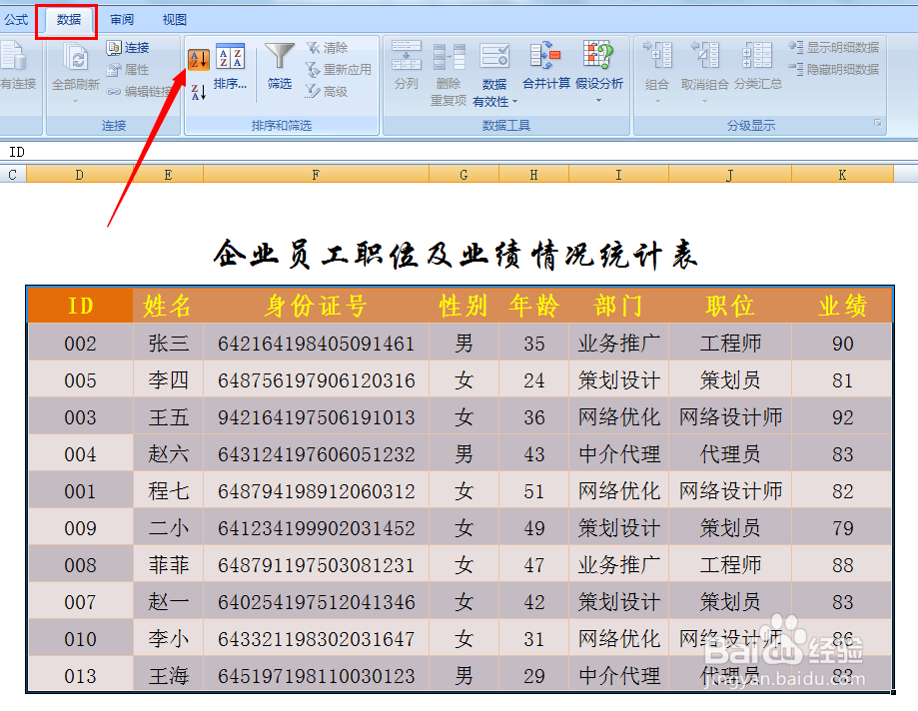
Task: Switch to the 审阅 ribbon tab
Action: (x=122, y=18)
